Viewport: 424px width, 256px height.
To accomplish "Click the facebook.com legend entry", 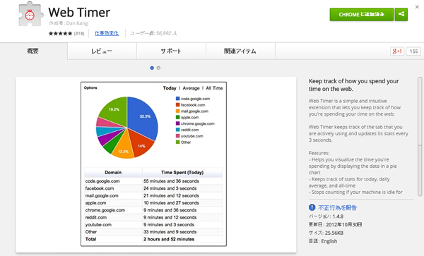I will [x=190, y=105].
